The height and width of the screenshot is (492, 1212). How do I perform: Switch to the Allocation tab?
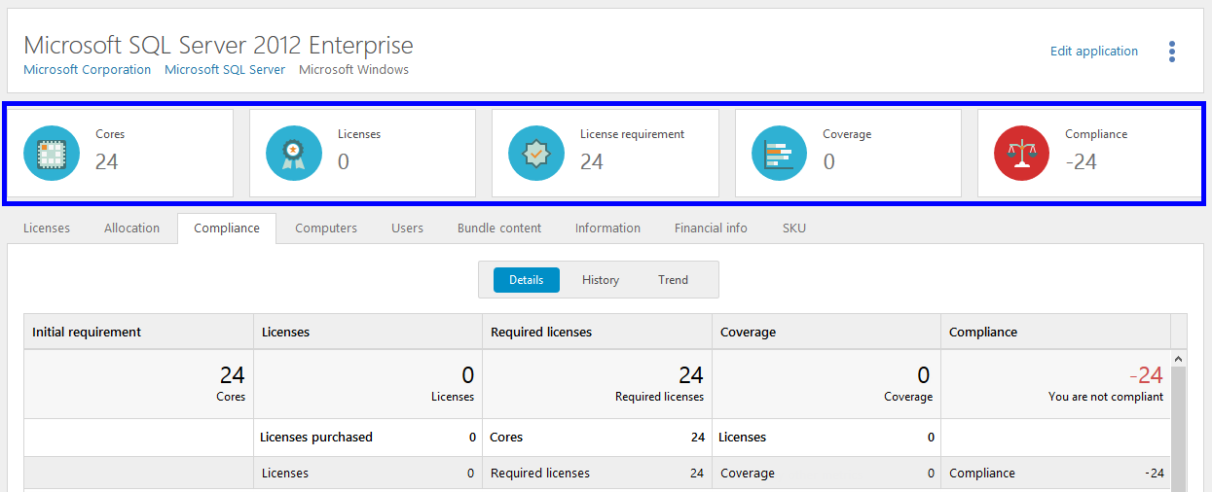pos(131,228)
